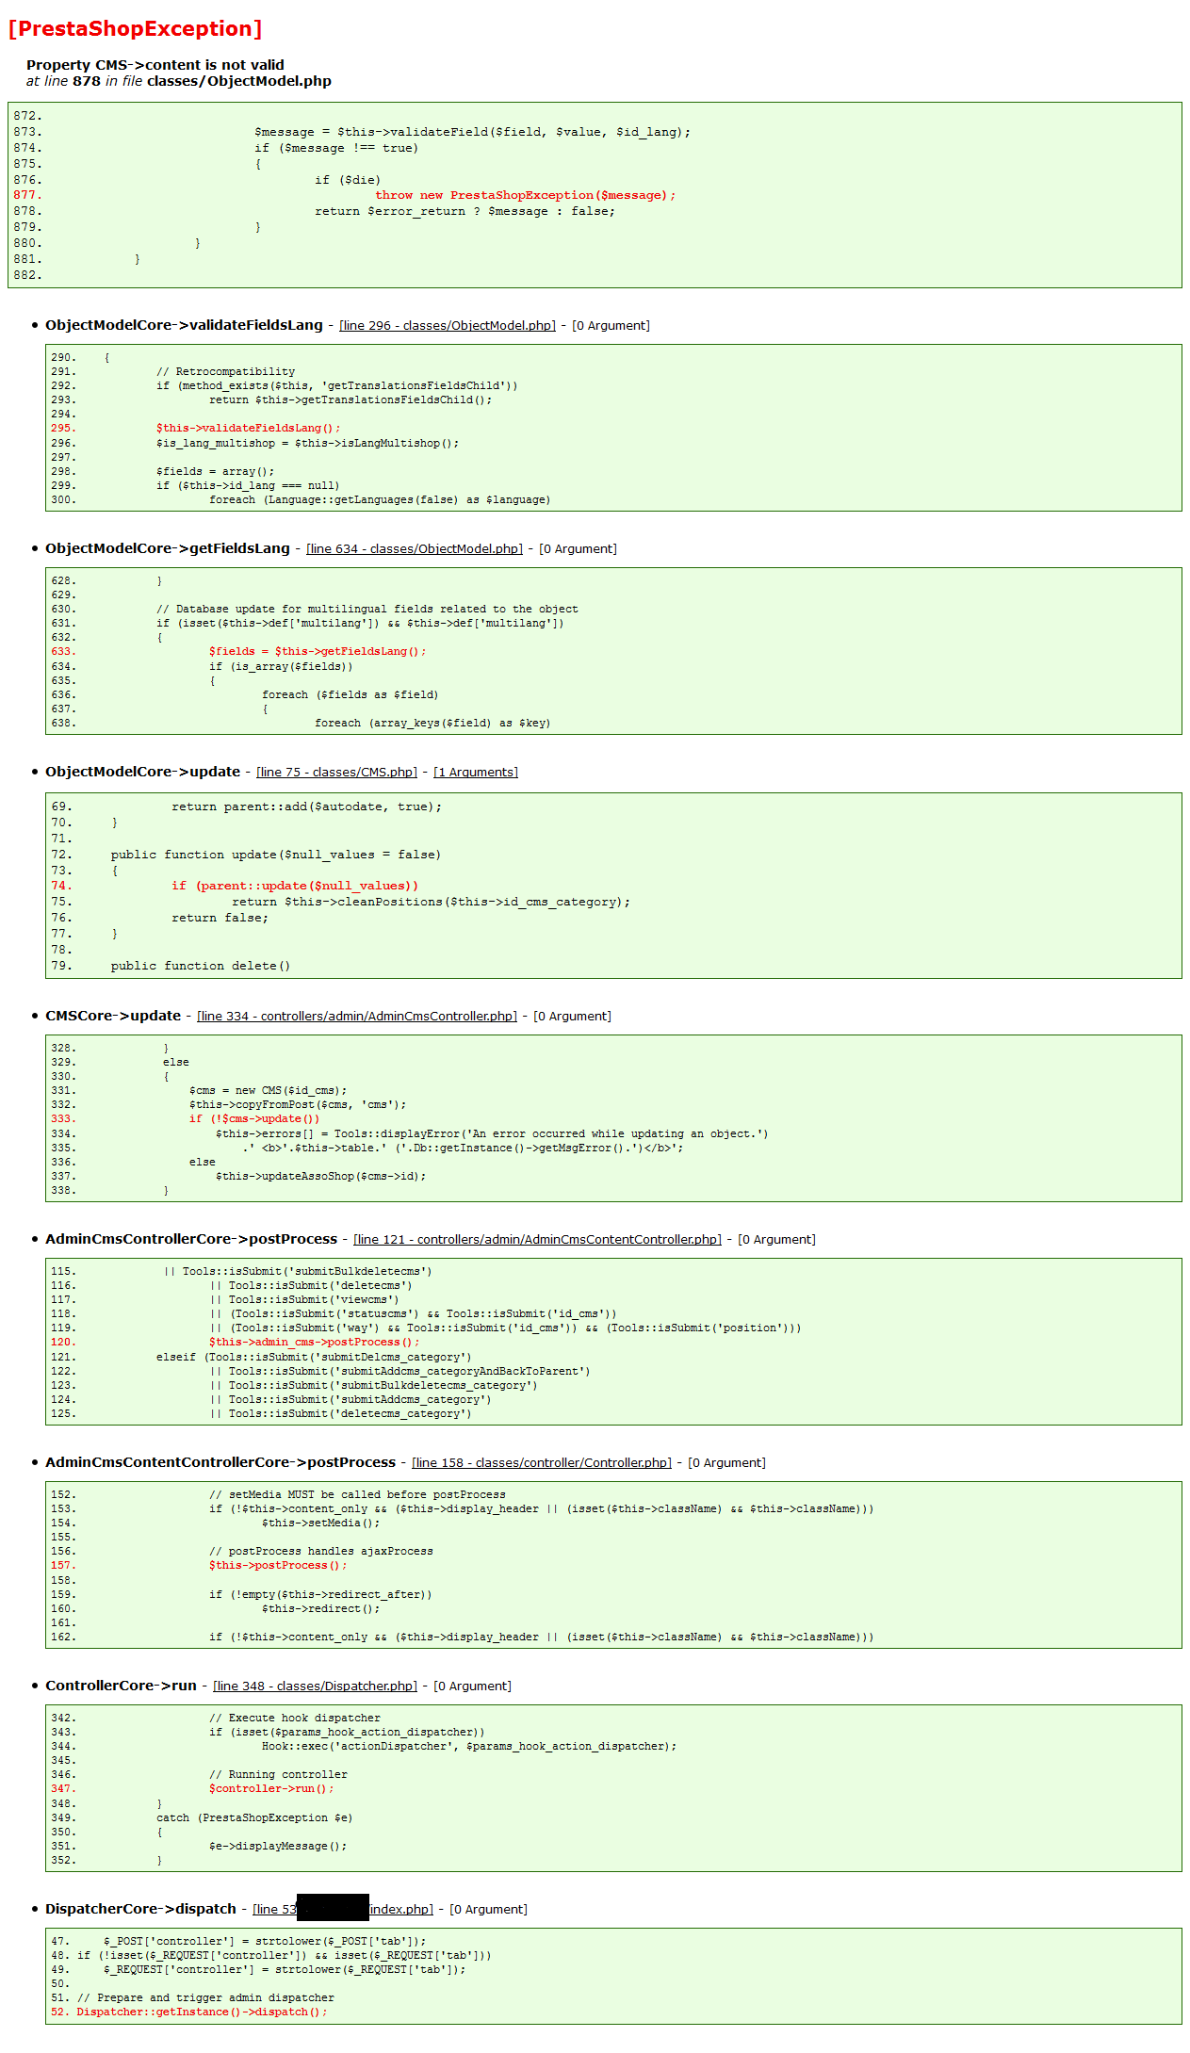Click '// Retrocompatibility' comment line
Viewport: 1190px width, 2053px height.
(225, 372)
